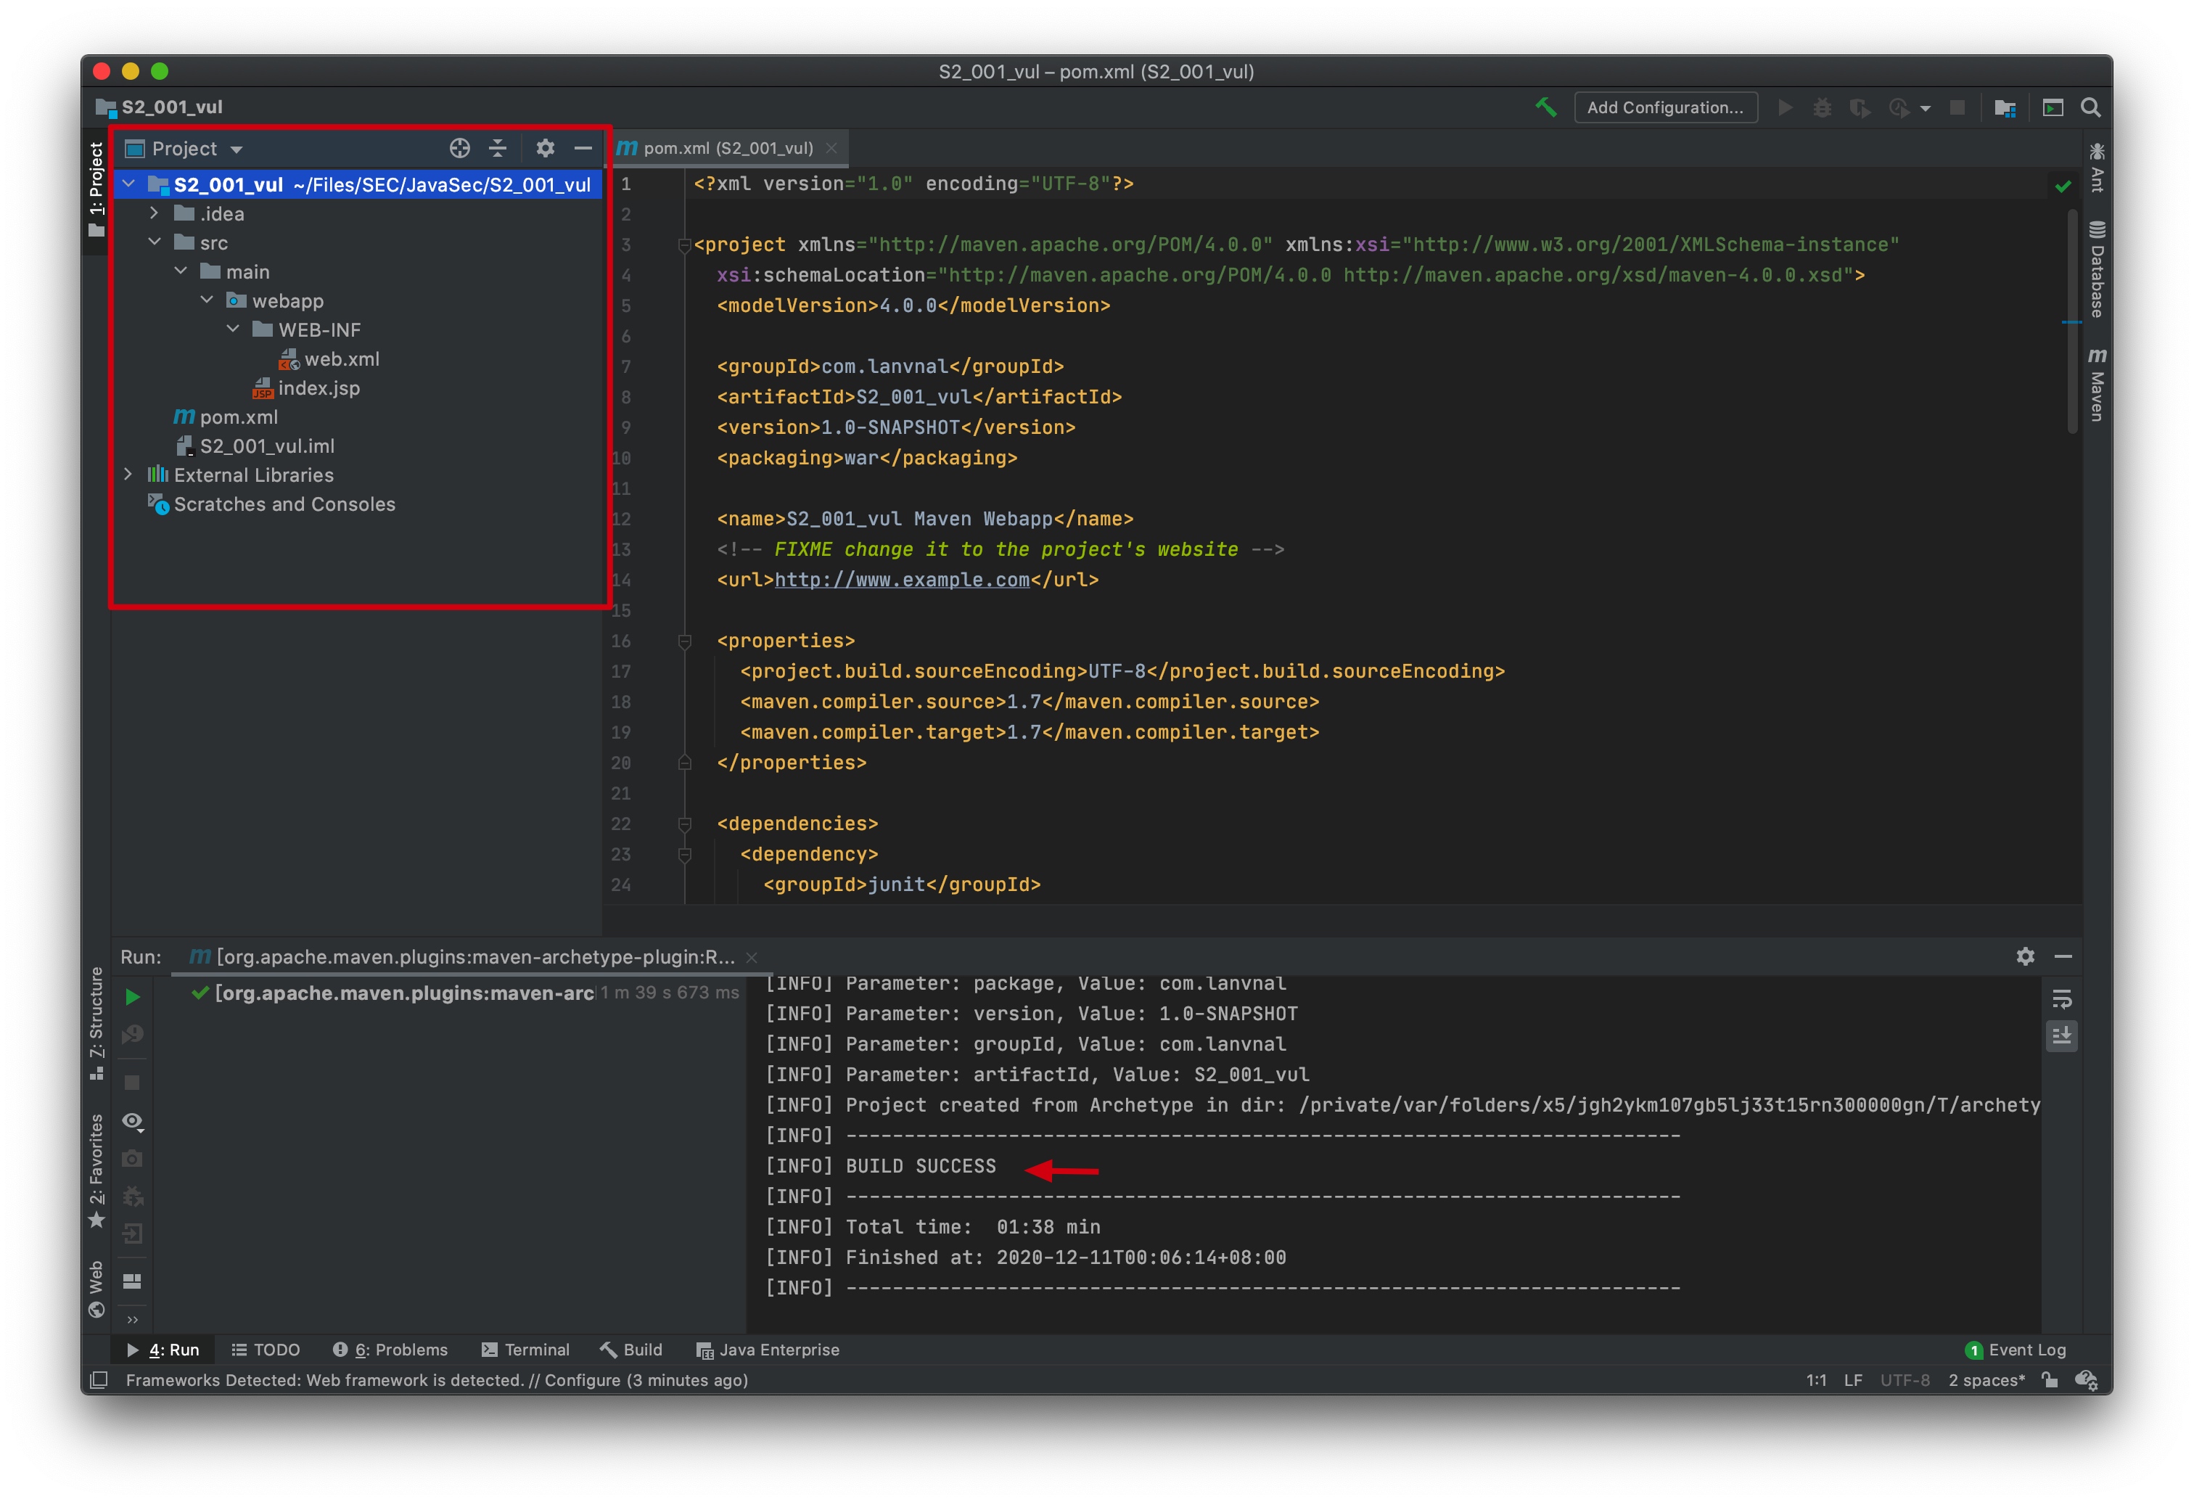Click http://www.example.com link in editor
Screen dimensions: 2194x1502
pyautogui.click(x=902, y=580)
